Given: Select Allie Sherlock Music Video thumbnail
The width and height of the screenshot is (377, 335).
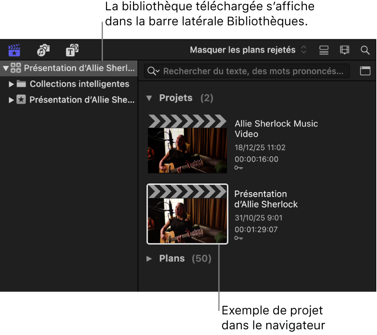Looking at the screenshot, I should (x=187, y=144).
